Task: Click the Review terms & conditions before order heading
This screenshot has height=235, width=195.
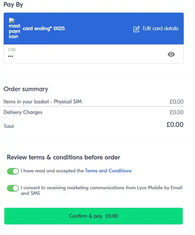Action: 64,157
